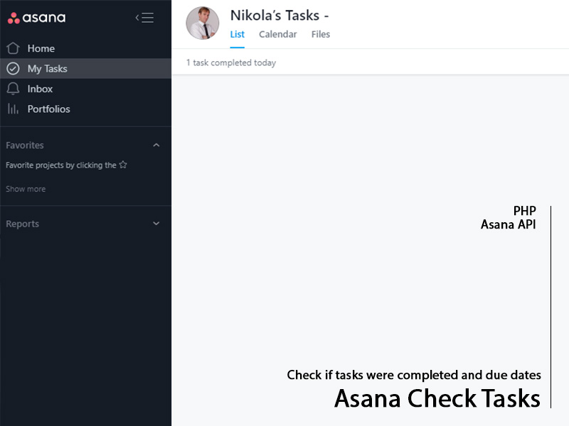Select the My Tasks checkmark icon

coord(13,69)
